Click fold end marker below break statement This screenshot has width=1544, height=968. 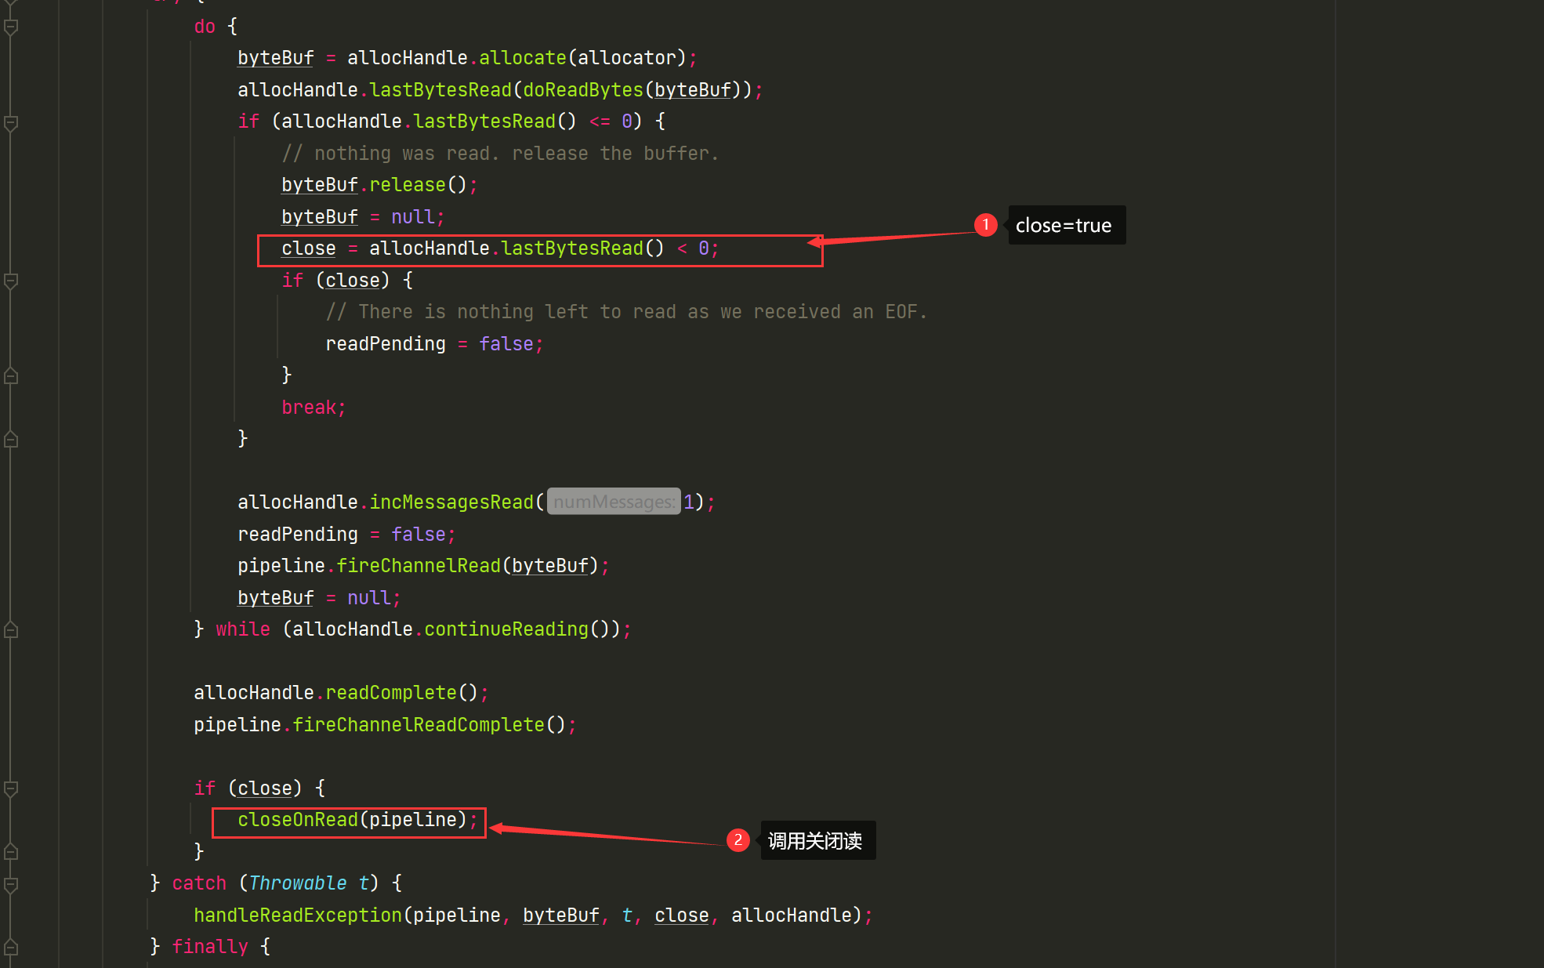pyautogui.click(x=11, y=440)
